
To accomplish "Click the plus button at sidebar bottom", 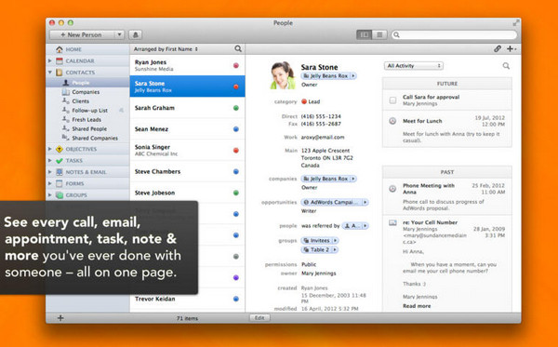I will pos(60,318).
